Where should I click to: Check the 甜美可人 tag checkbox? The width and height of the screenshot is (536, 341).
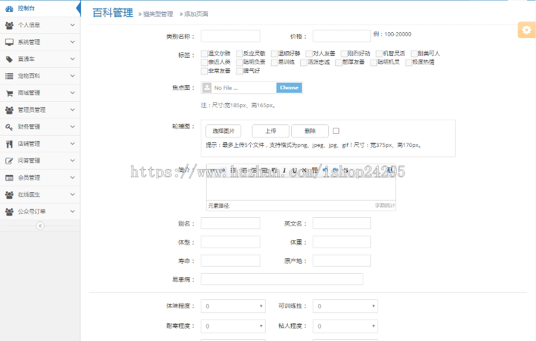(414, 54)
